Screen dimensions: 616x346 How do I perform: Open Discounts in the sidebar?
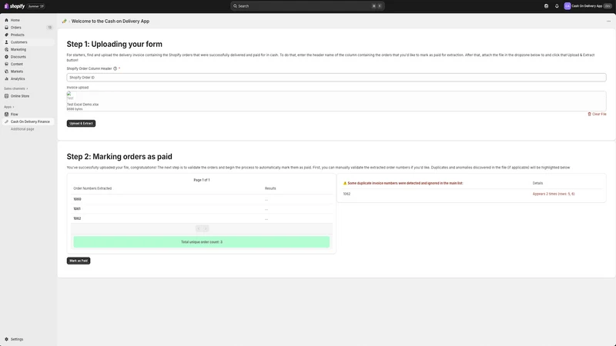(x=18, y=57)
